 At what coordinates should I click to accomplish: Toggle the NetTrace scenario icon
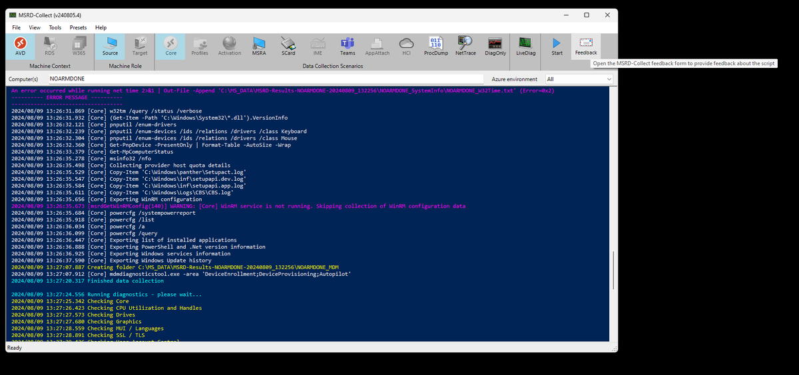[x=465, y=46]
